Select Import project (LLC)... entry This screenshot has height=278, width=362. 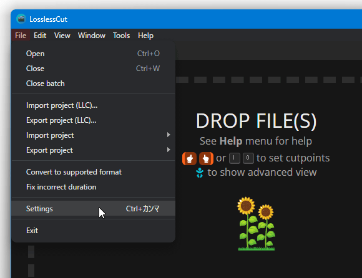click(x=94, y=105)
